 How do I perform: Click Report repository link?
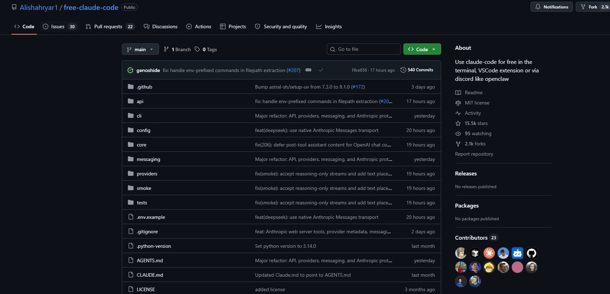pyautogui.click(x=474, y=154)
